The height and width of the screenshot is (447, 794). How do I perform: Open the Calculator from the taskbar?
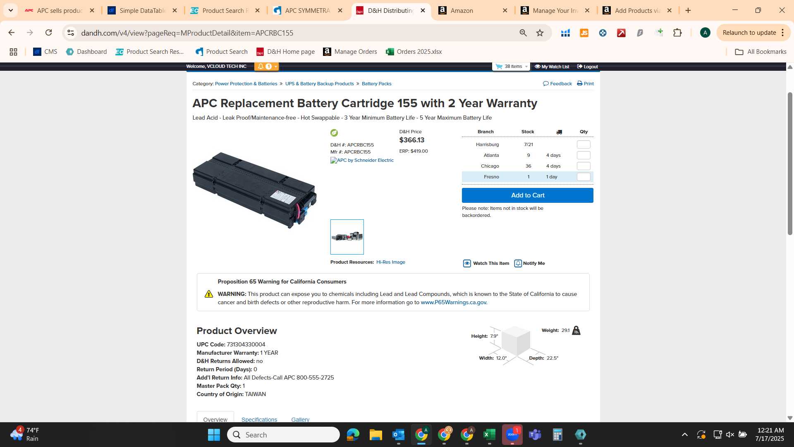557,435
